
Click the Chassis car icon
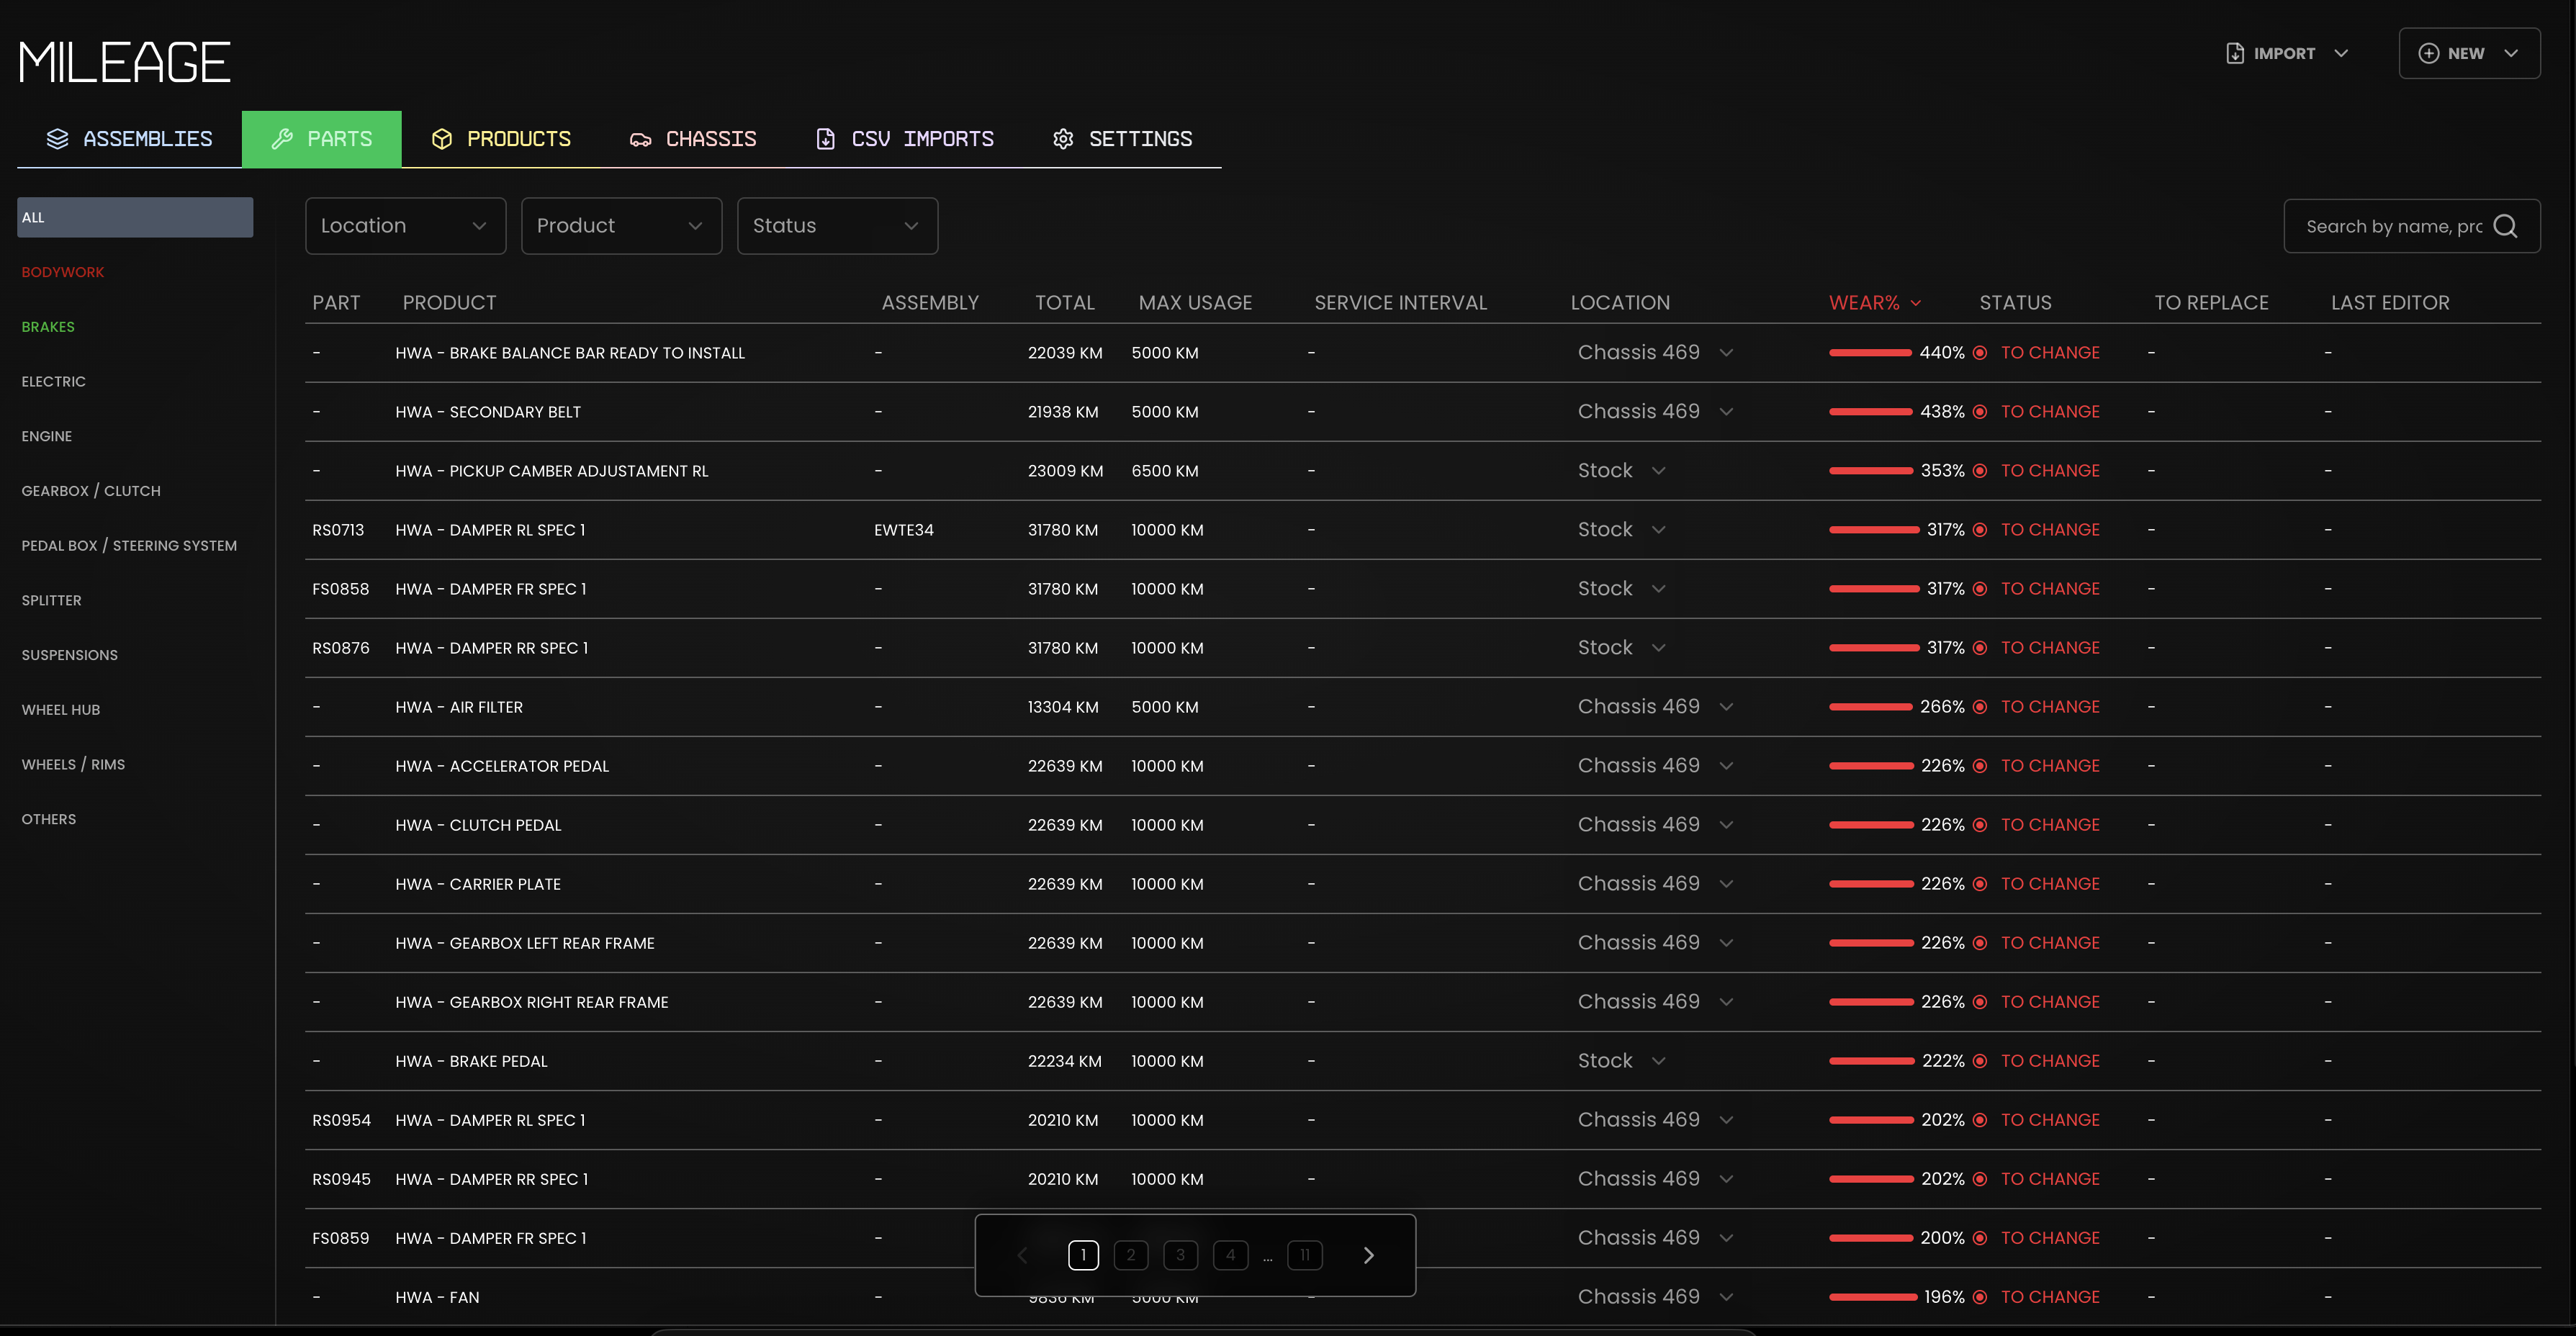pyautogui.click(x=640, y=139)
